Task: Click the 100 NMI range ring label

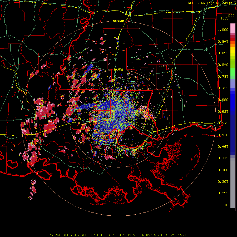Action: 118,21
